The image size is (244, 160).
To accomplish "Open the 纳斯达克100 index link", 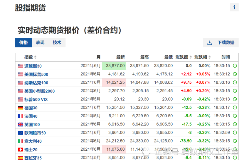I will pos(36,83).
